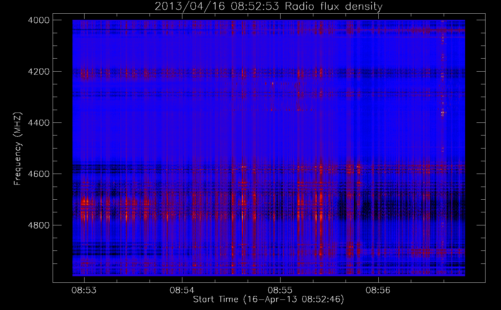
Task: Click the yellow spike near 4360 MHz at far right
Action: [x=443, y=113]
